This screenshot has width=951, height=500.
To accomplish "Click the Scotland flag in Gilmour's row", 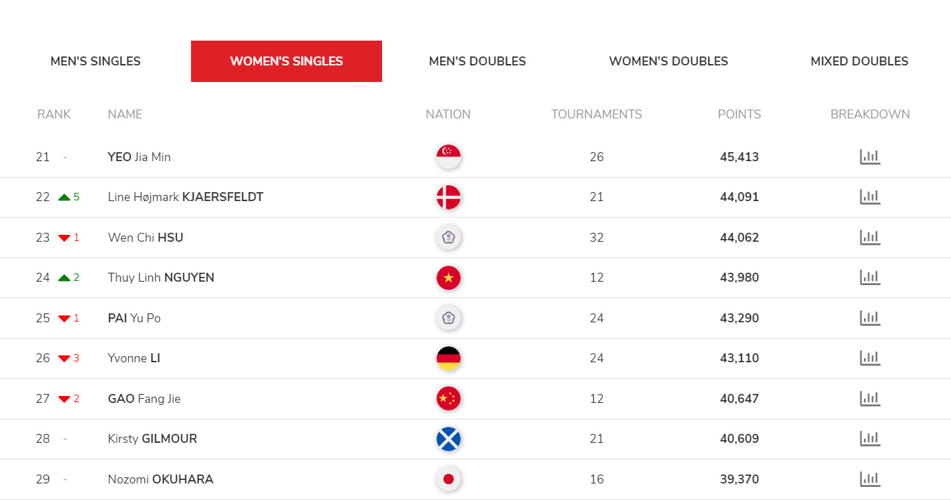I will click(x=448, y=439).
